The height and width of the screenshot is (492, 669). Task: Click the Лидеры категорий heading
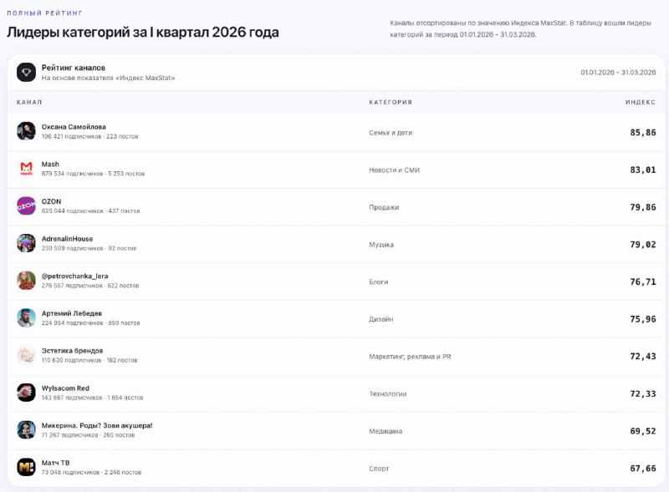point(142,32)
